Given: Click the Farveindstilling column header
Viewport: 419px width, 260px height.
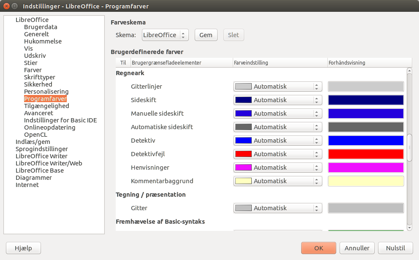Looking at the screenshot, I should (280, 63).
